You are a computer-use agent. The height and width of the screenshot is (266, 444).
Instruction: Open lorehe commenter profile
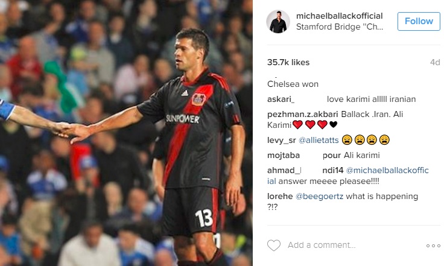[279, 197]
